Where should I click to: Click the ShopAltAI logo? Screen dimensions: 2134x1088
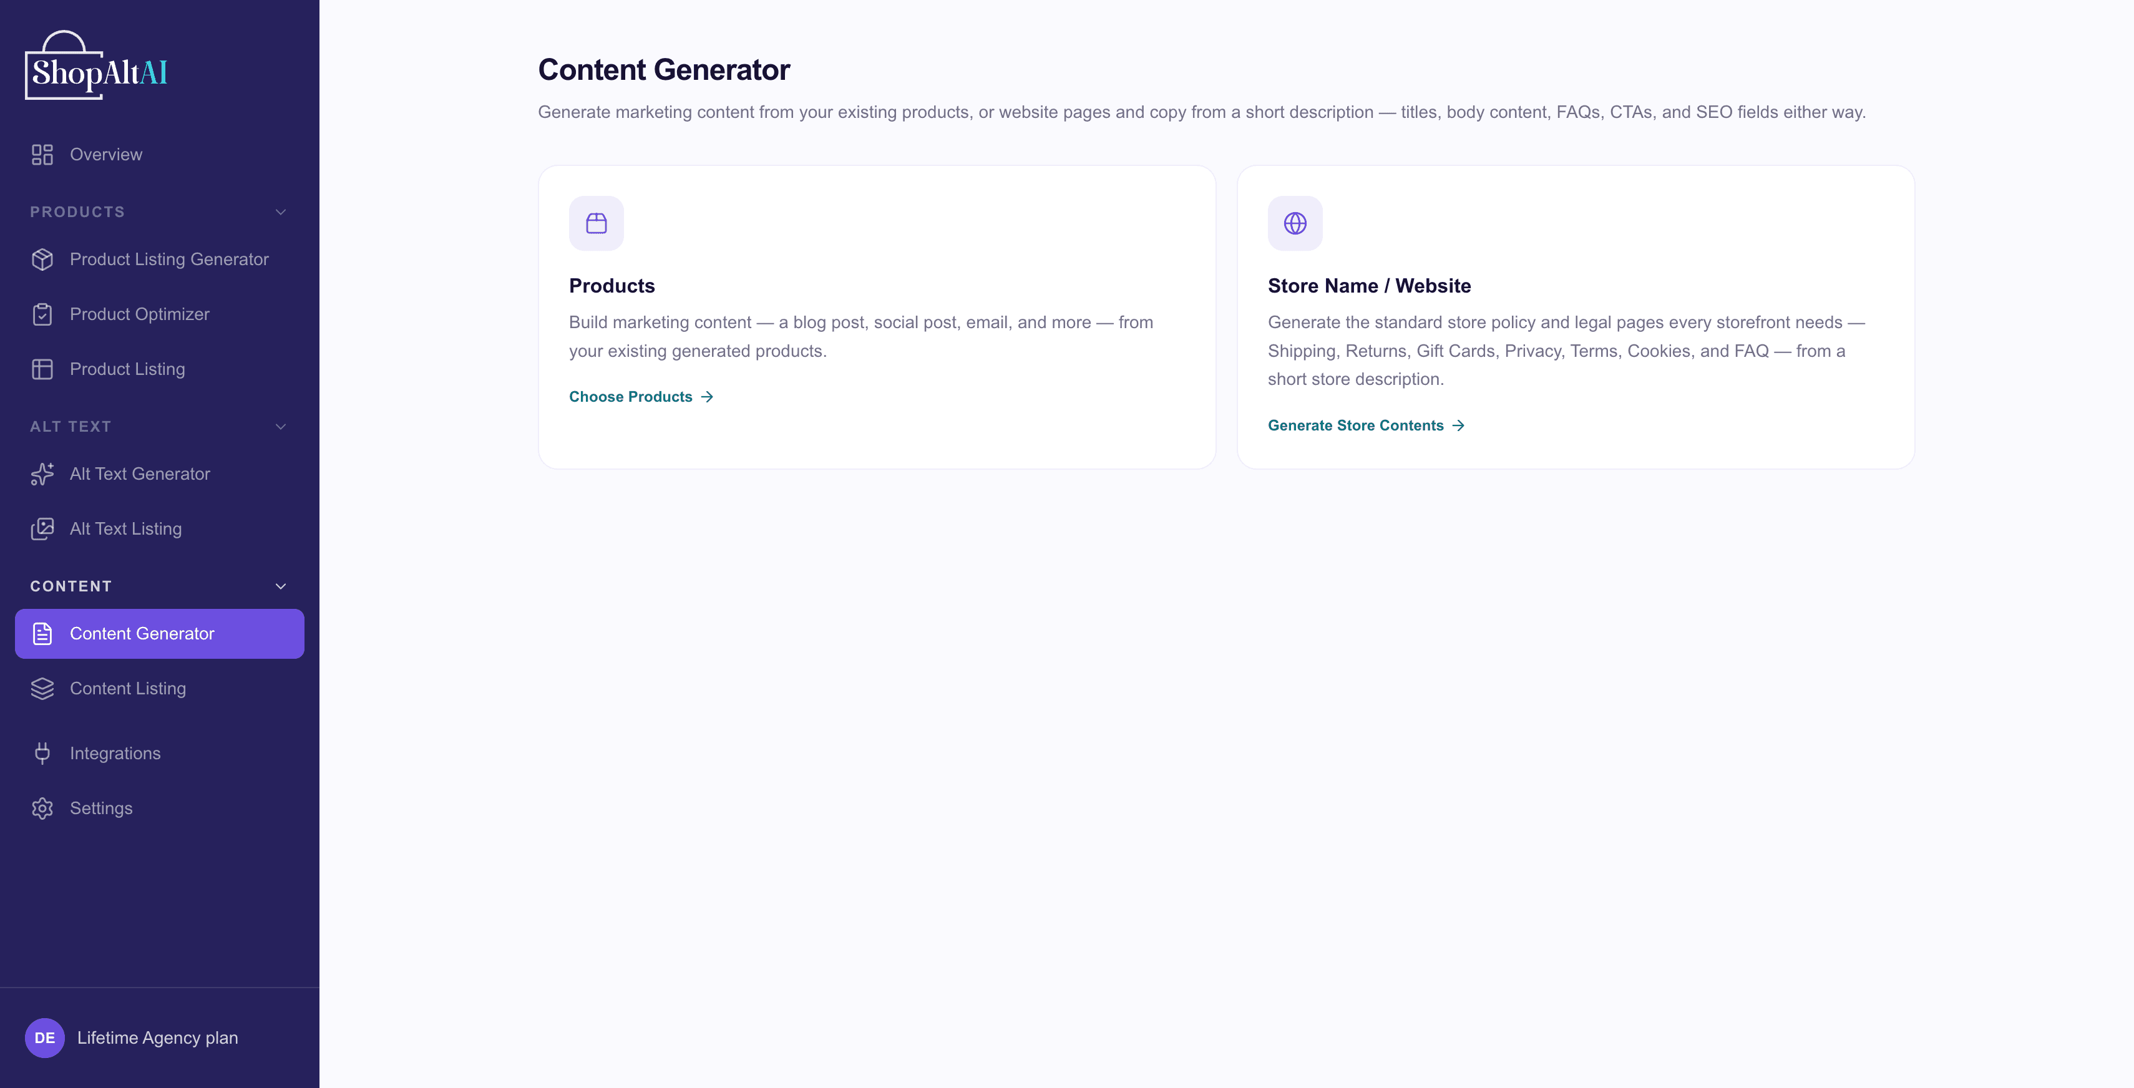point(96,66)
